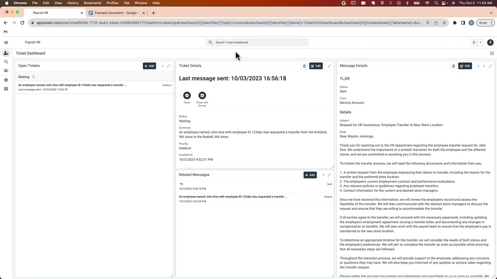The height and width of the screenshot is (279, 497).
Task: Expand the dropdown arrow beside sync button
Action: coord(480,42)
